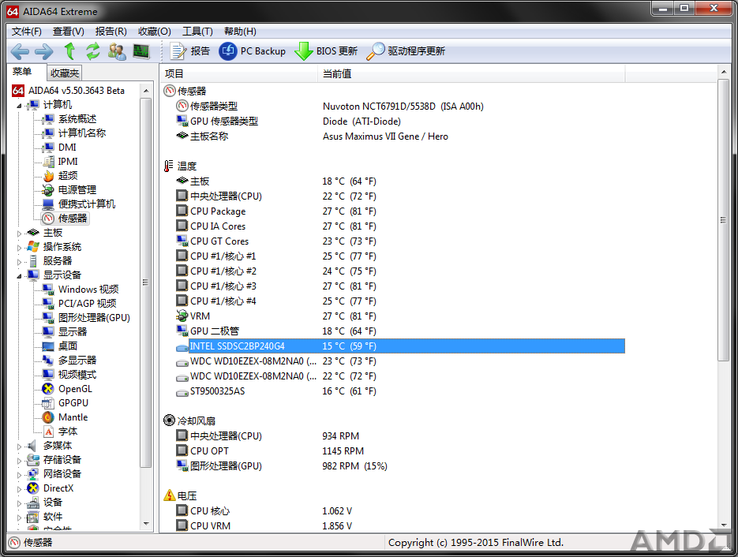Click the Mantle icon in tree
Image resolution: width=738 pixels, height=557 pixels.
point(48,417)
